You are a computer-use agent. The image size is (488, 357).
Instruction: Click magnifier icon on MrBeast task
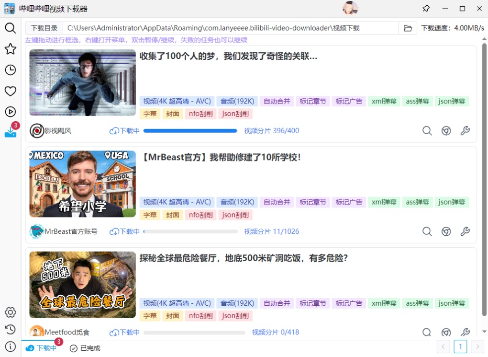427,231
